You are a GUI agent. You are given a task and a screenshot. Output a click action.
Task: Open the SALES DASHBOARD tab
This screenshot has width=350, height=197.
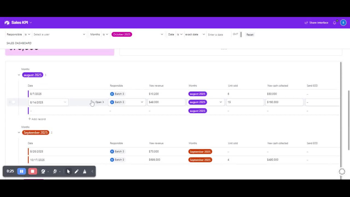19,43
